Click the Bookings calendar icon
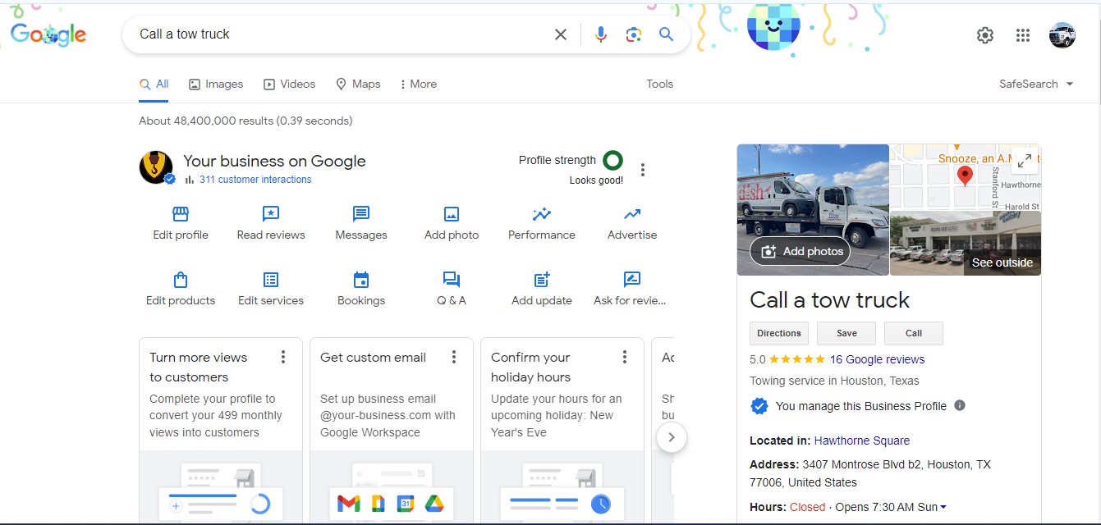The width and height of the screenshot is (1101, 525). 361,280
